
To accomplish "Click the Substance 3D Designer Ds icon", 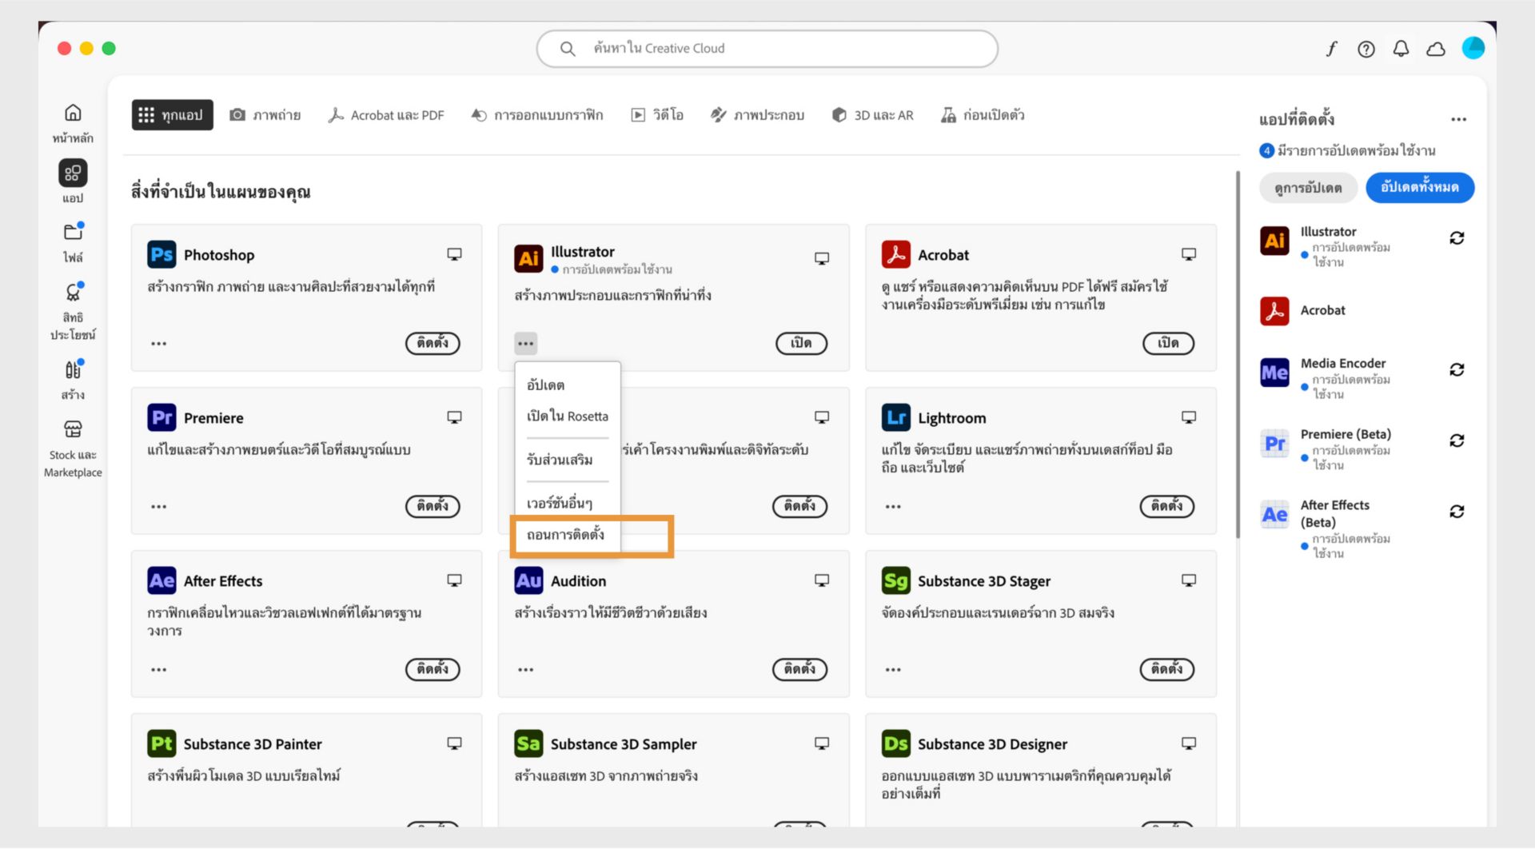I will point(896,743).
